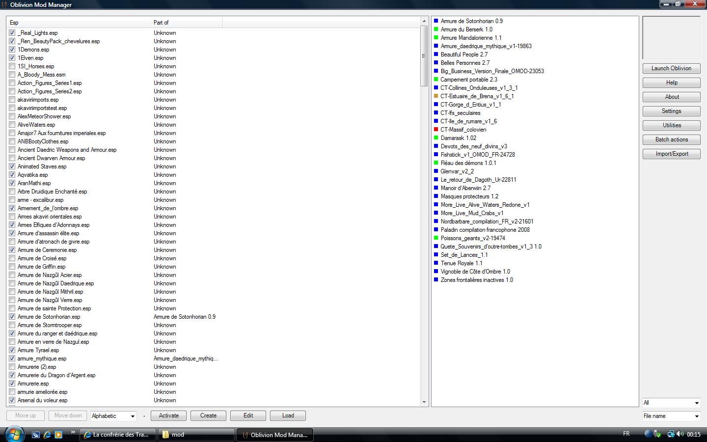Enable the Armure de Griffin.esp checkbox

[12, 267]
